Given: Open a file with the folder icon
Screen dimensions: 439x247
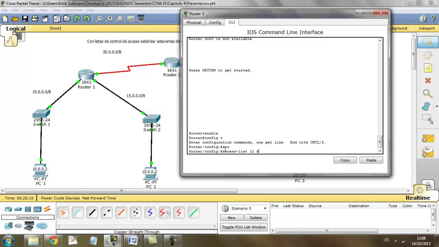Looking at the screenshot, I should [15, 19].
